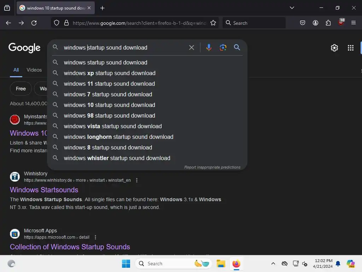The height and width of the screenshot is (272, 362).
Task: Choose suggestion windows 11 startup sound download
Action: pyautogui.click(x=147, y=84)
